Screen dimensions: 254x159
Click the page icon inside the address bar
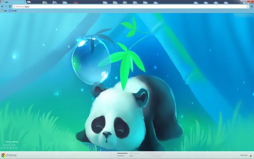[14, 6]
